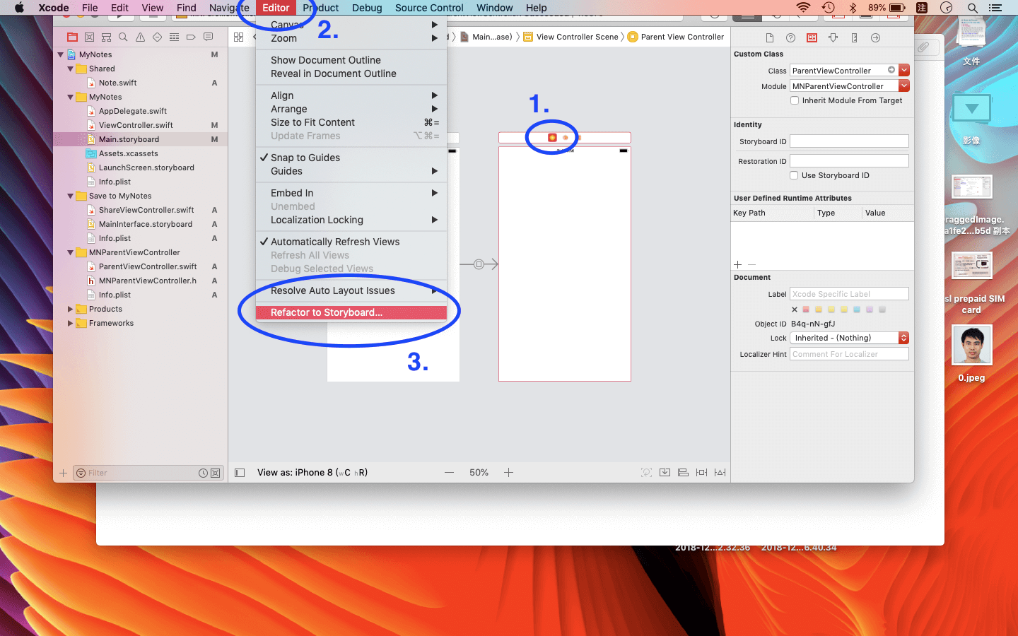Viewport: 1018px width, 636px height.
Task: Open the Lock popup menu
Action: point(849,338)
